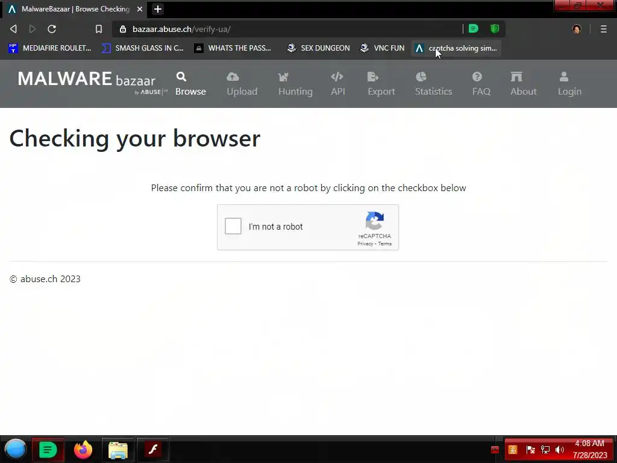This screenshot has width=617, height=463.
Task: Click the green chat extension icon in toolbar
Action: [474, 28]
